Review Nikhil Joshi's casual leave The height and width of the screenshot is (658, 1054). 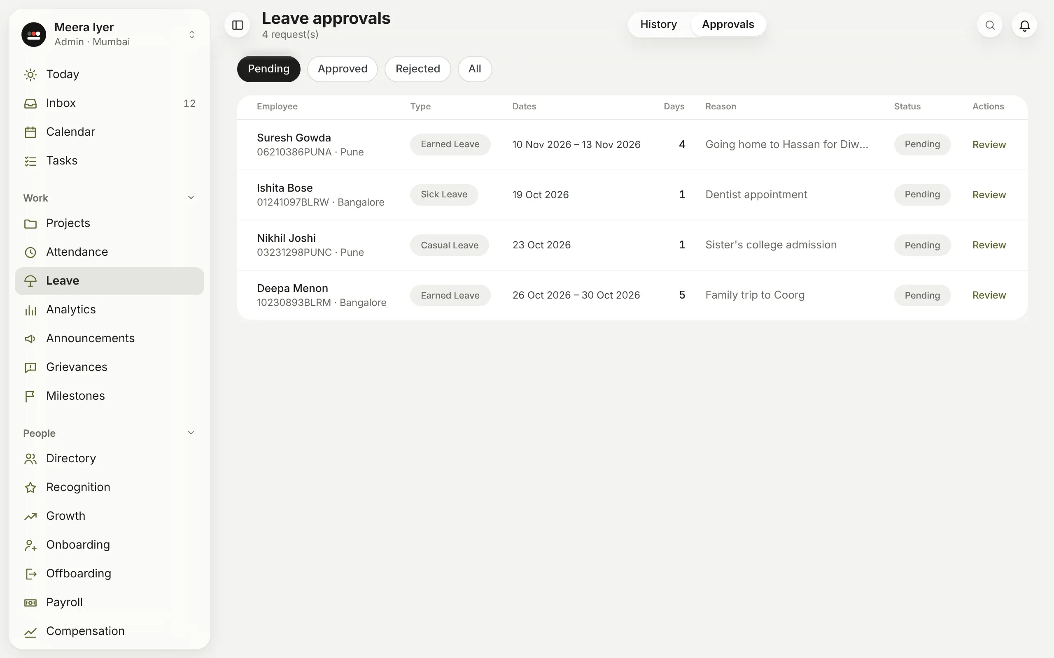point(989,246)
